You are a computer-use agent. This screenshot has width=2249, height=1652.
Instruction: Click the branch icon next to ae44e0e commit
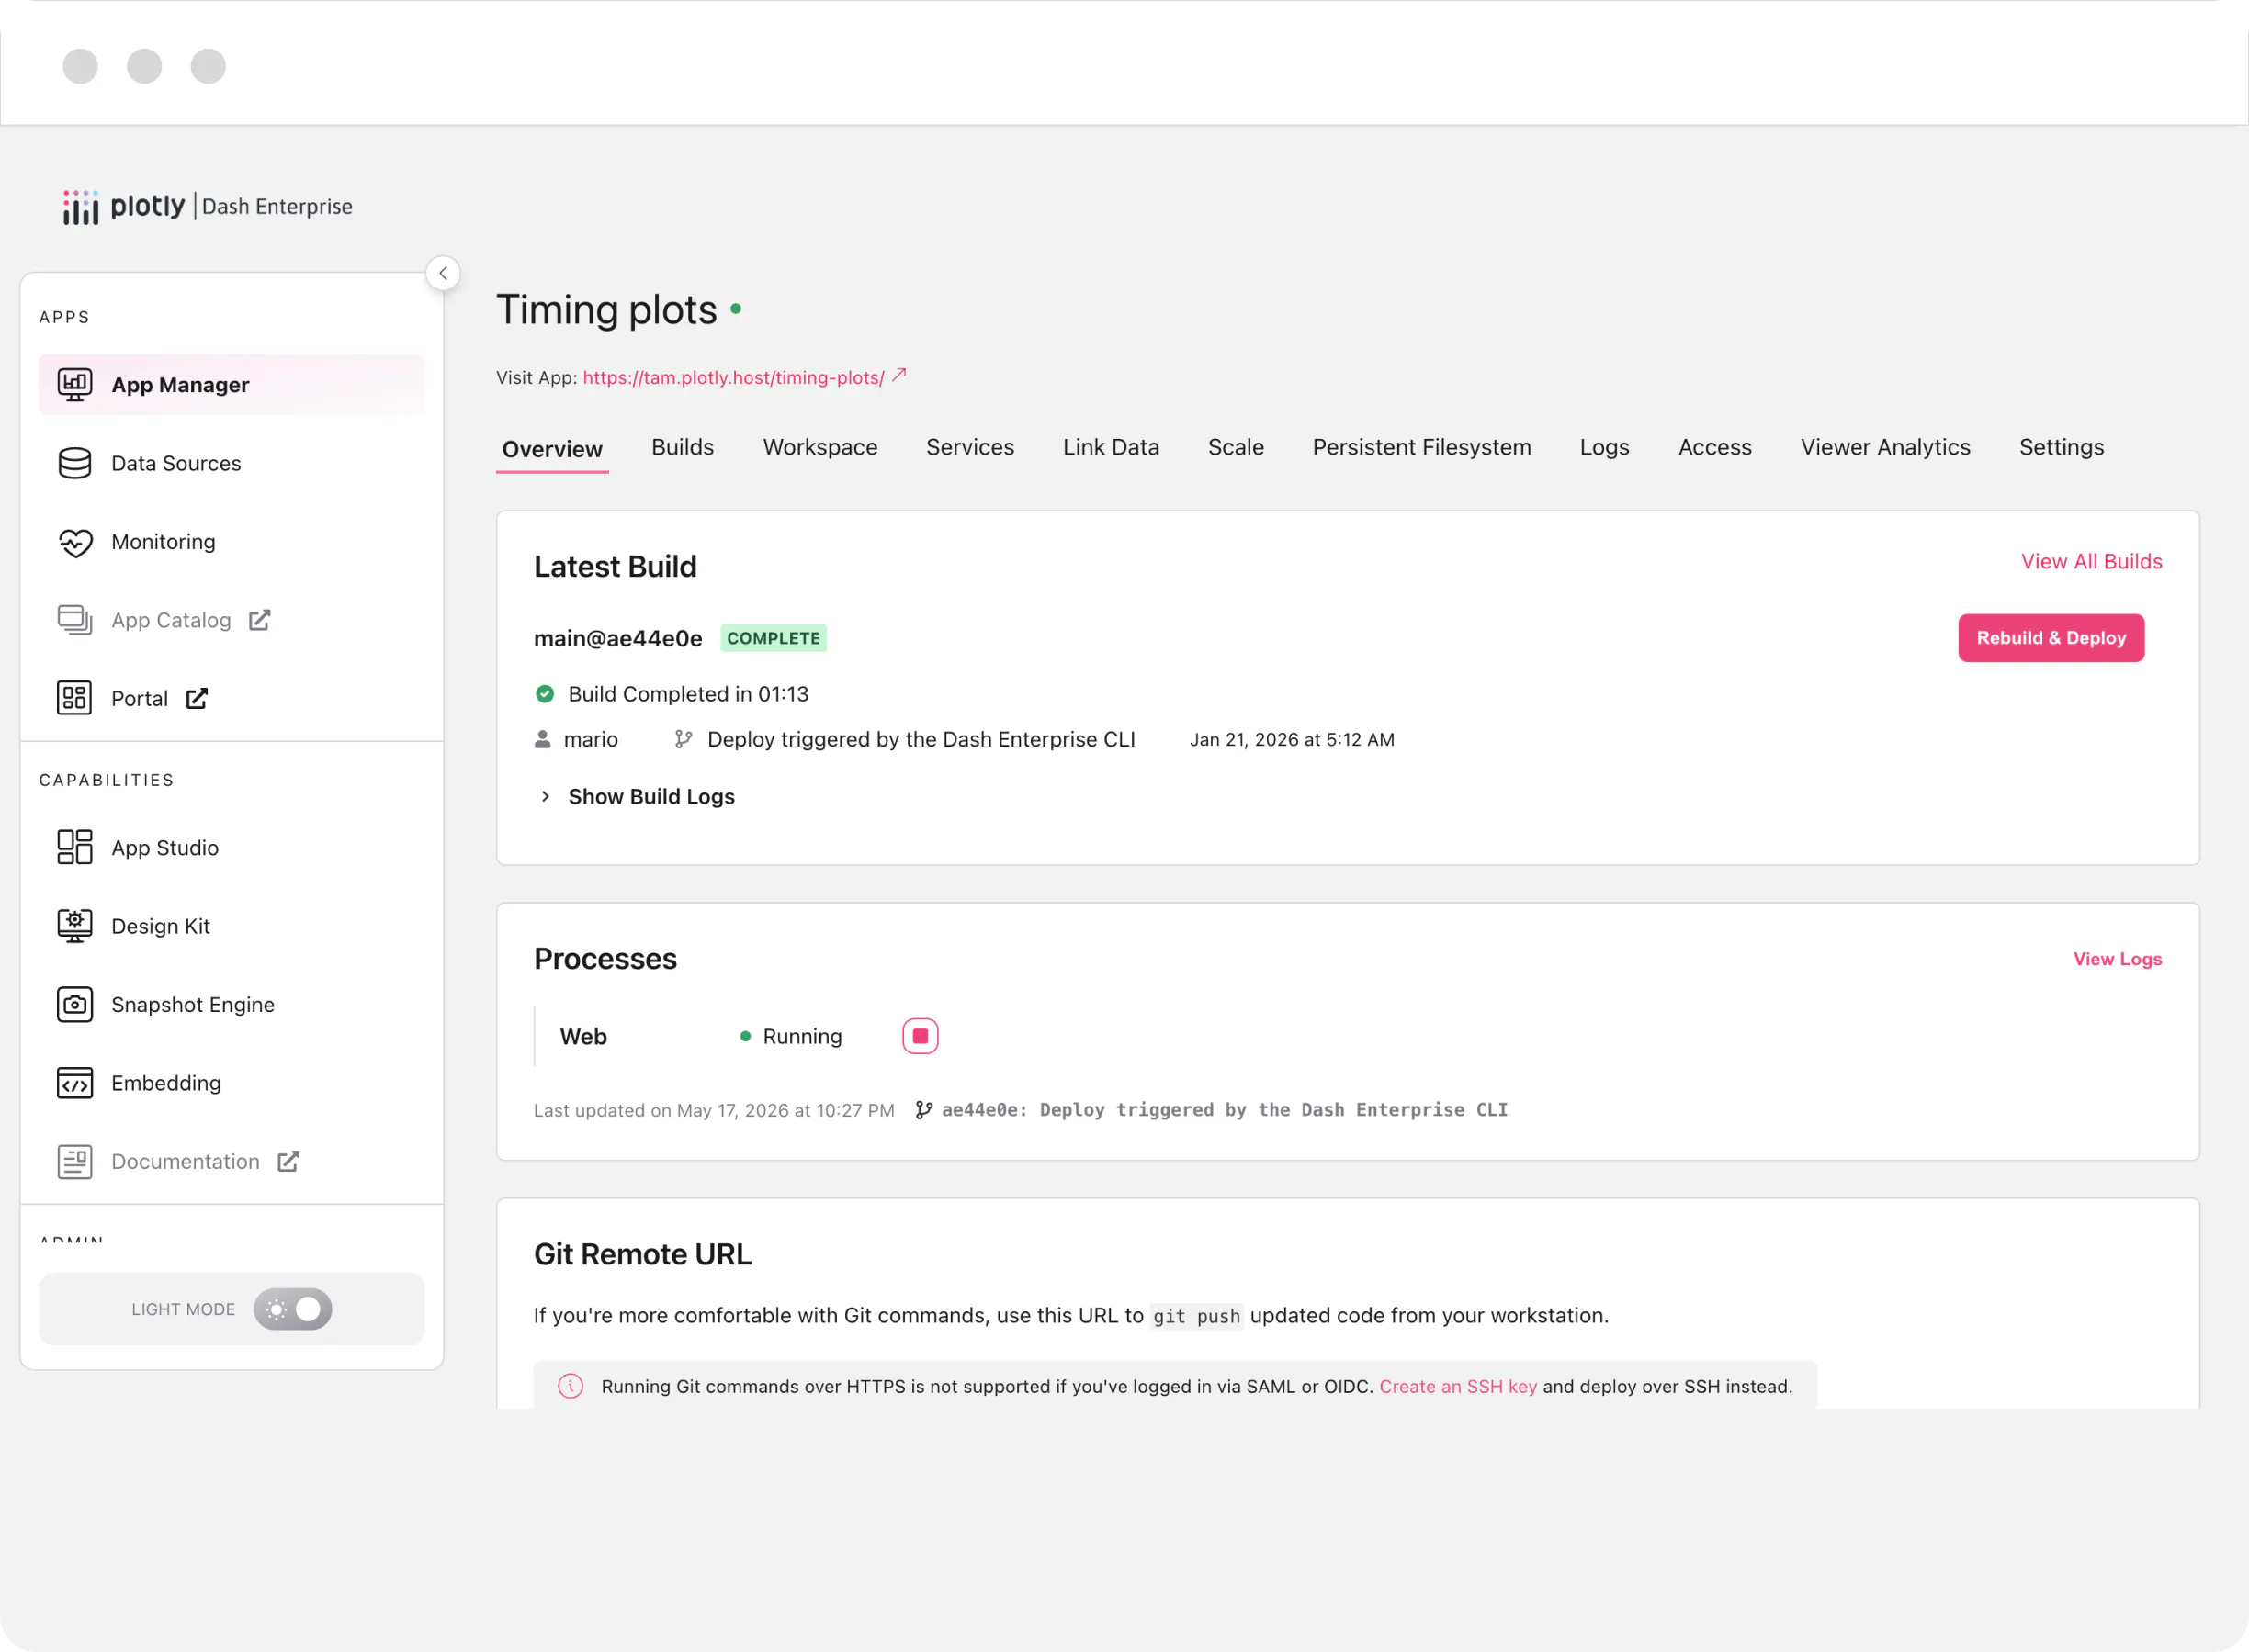click(x=924, y=1110)
